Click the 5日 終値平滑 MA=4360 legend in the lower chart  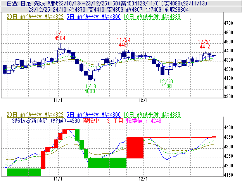tap(93, 115)
